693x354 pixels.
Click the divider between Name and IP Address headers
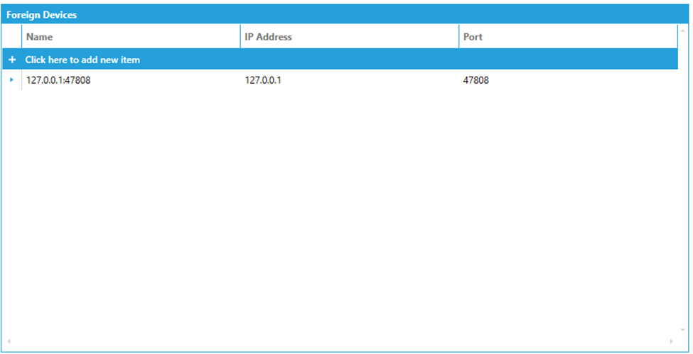tap(240, 37)
